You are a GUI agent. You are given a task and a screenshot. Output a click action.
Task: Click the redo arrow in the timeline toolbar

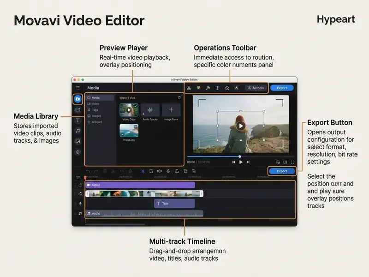[96, 171]
